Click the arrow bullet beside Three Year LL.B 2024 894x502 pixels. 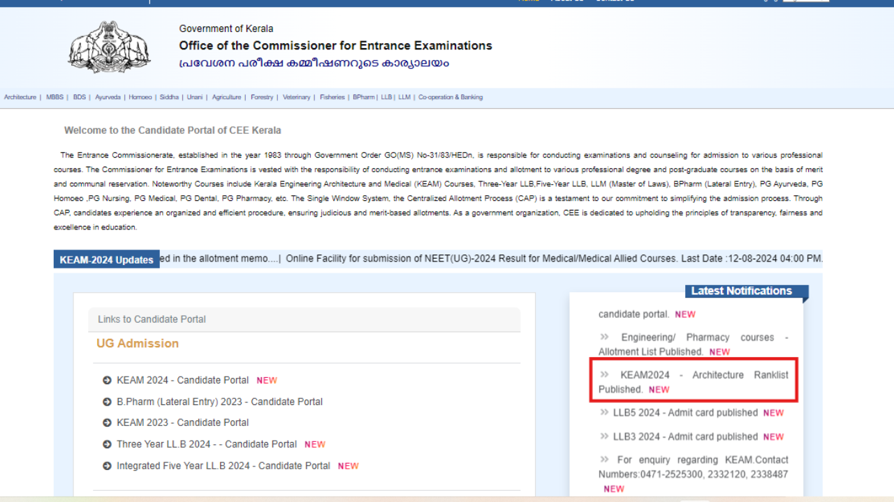click(107, 444)
